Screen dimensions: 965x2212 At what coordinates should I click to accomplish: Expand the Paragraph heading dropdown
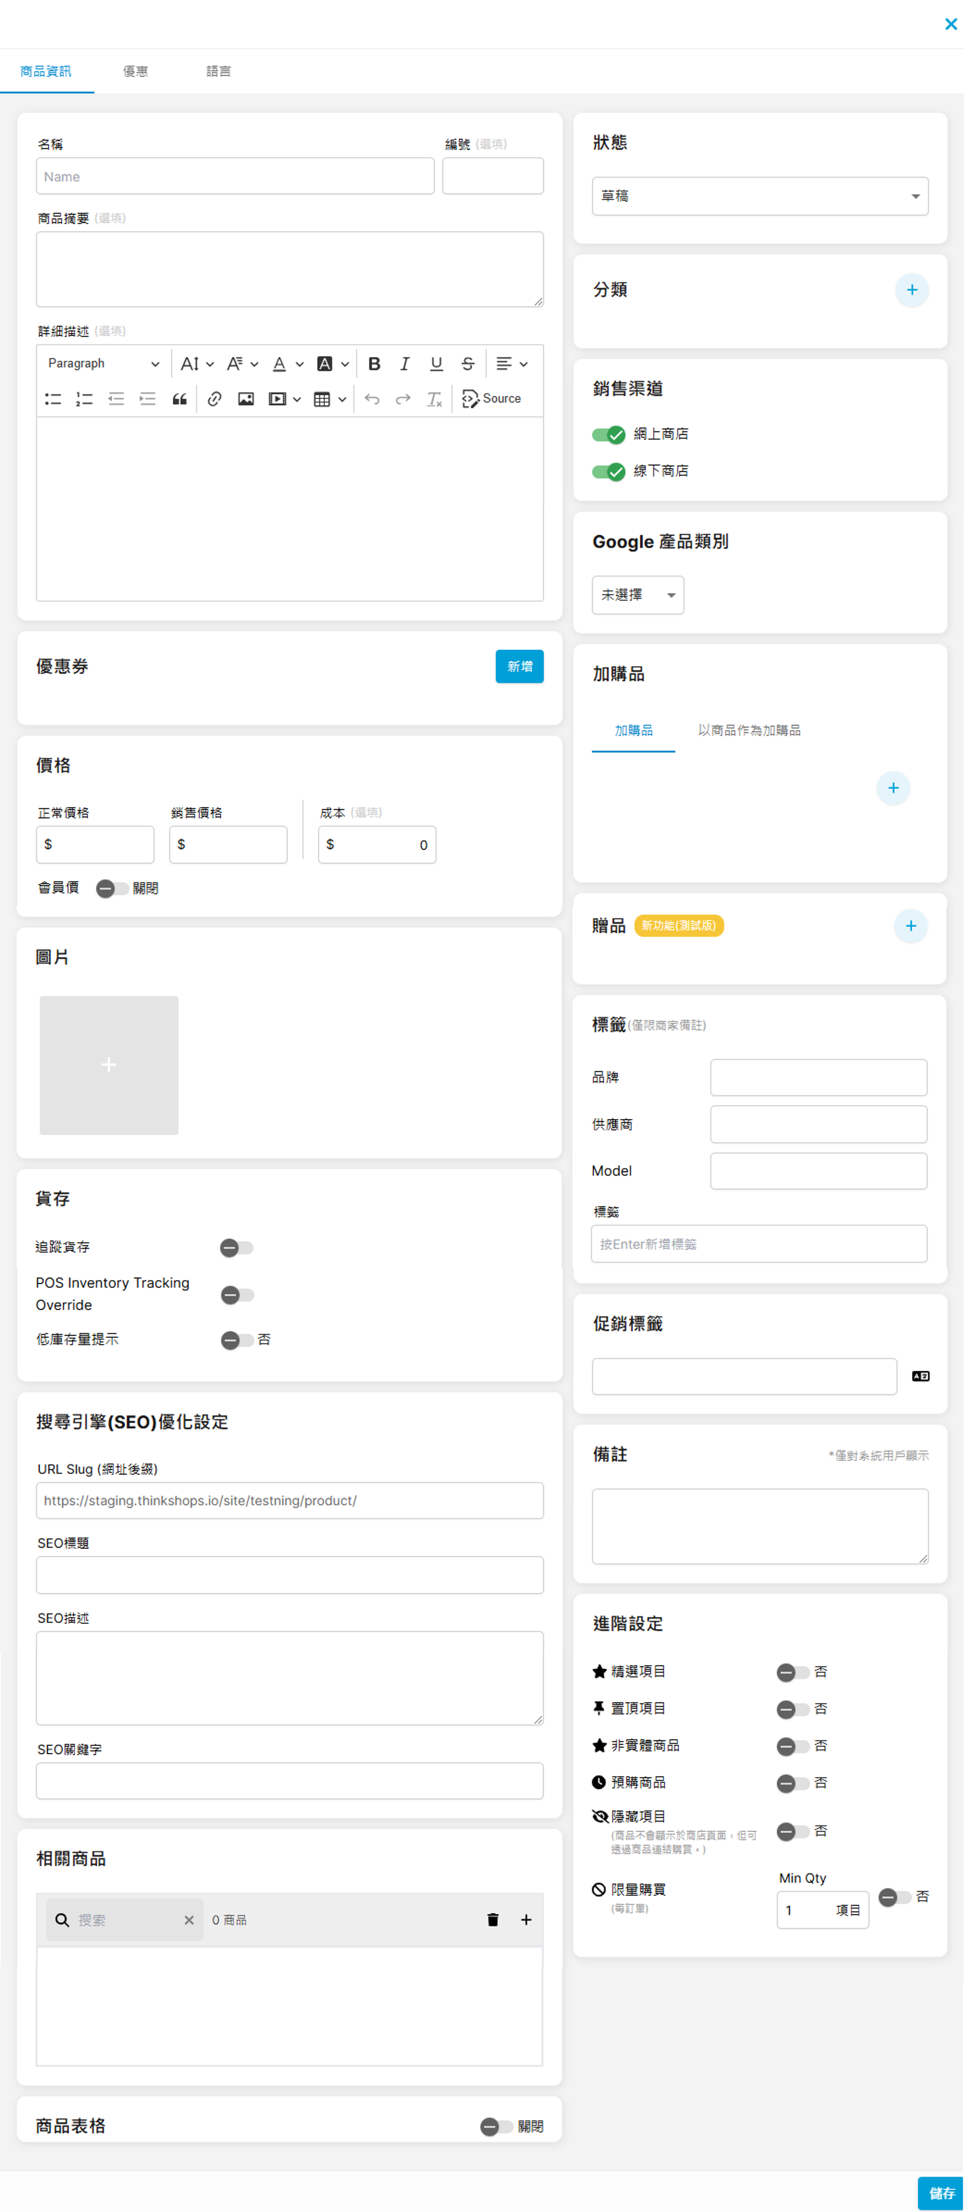[103, 364]
